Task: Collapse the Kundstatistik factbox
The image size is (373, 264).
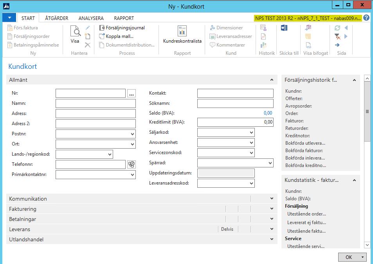Action: click(354, 180)
